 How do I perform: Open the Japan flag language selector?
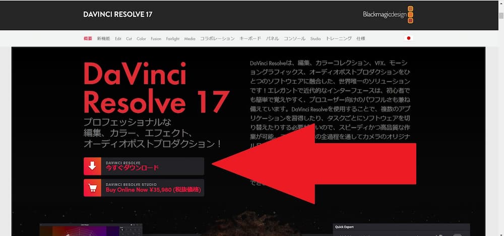[409, 38]
